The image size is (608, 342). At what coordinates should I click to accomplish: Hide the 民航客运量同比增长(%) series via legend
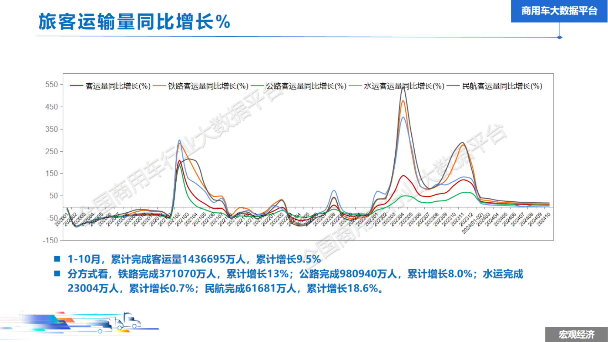(x=502, y=86)
